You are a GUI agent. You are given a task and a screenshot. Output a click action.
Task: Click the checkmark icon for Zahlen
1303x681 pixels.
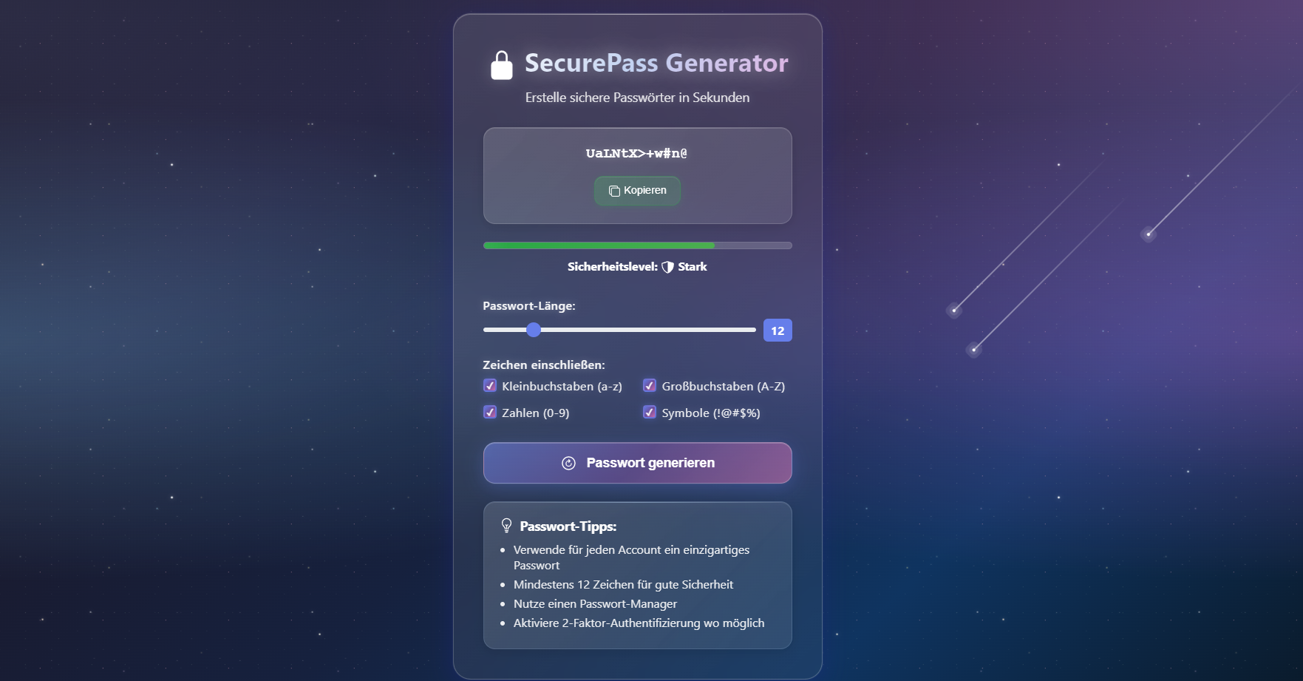click(490, 412)
